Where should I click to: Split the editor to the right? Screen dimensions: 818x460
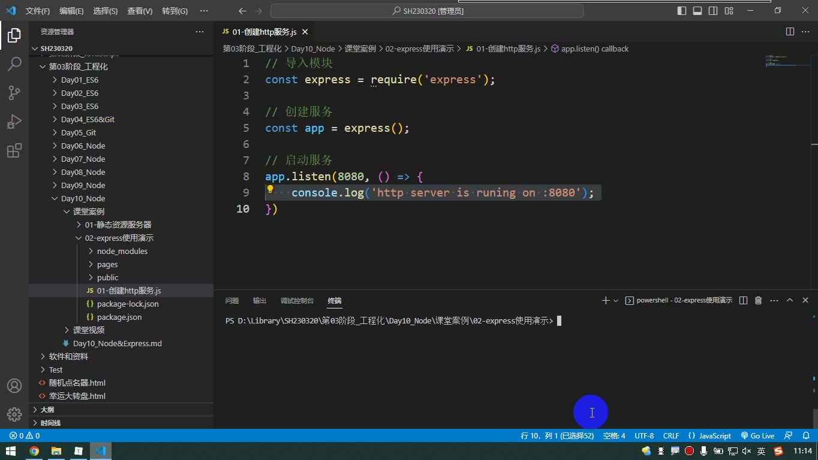[790, 32]
